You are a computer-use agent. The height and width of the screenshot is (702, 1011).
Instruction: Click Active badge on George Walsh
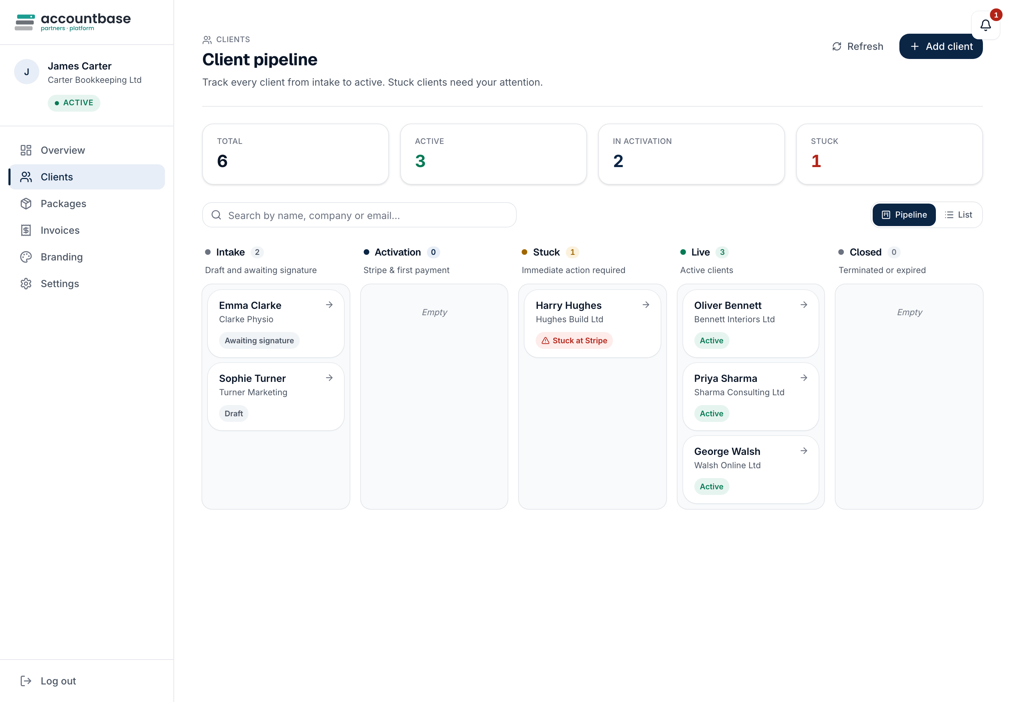pyautogui.click(x=712, y=487)
